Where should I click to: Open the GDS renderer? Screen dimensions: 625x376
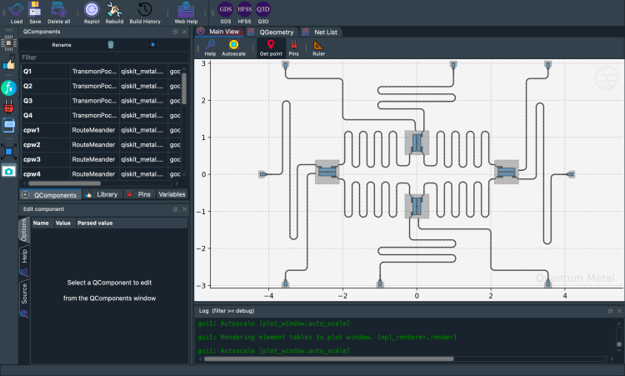click(226, 12)
